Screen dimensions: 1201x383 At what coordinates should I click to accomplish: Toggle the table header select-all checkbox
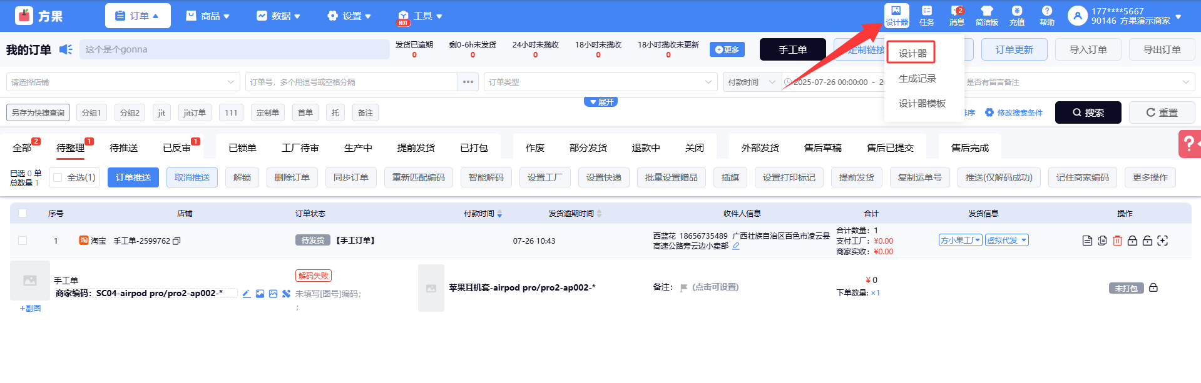pos(23,213)
